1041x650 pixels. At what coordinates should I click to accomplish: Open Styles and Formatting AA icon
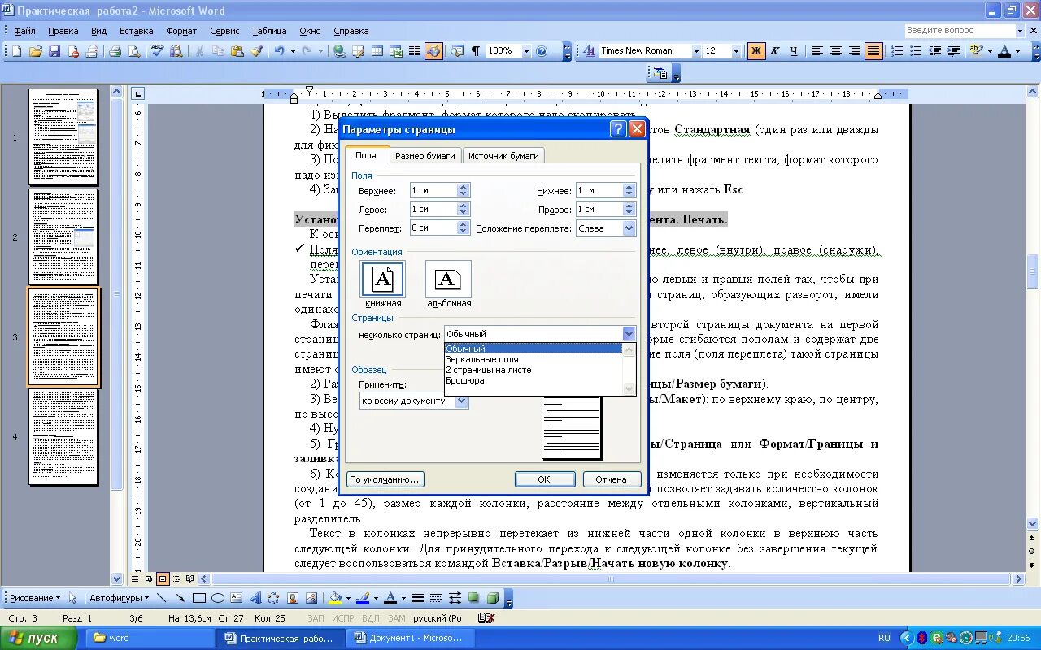click(x=589, y=51)
